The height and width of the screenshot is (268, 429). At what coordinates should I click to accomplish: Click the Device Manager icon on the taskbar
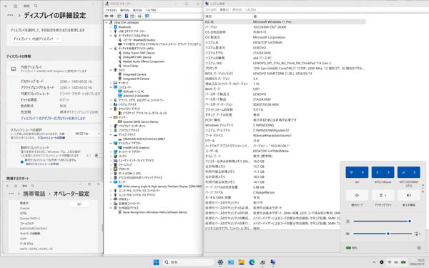[x=262, y=262]
